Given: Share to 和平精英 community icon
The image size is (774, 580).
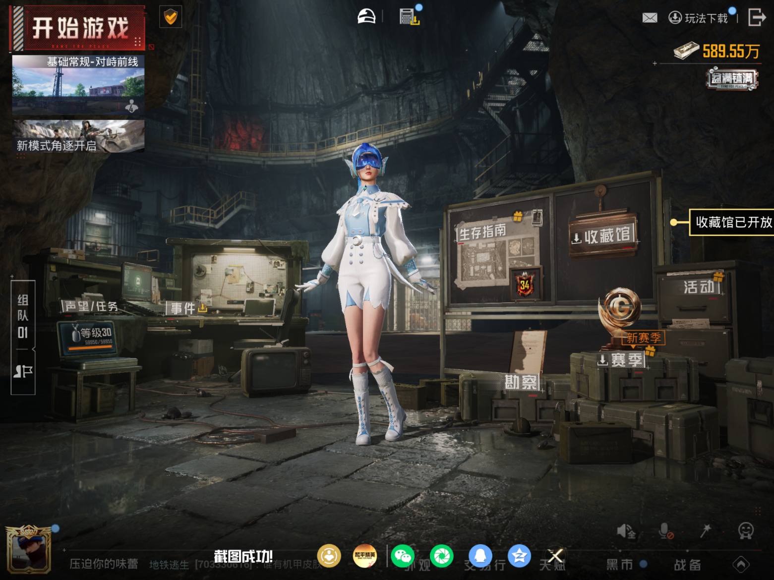Looking at the screenshot, I should (365, 556).
